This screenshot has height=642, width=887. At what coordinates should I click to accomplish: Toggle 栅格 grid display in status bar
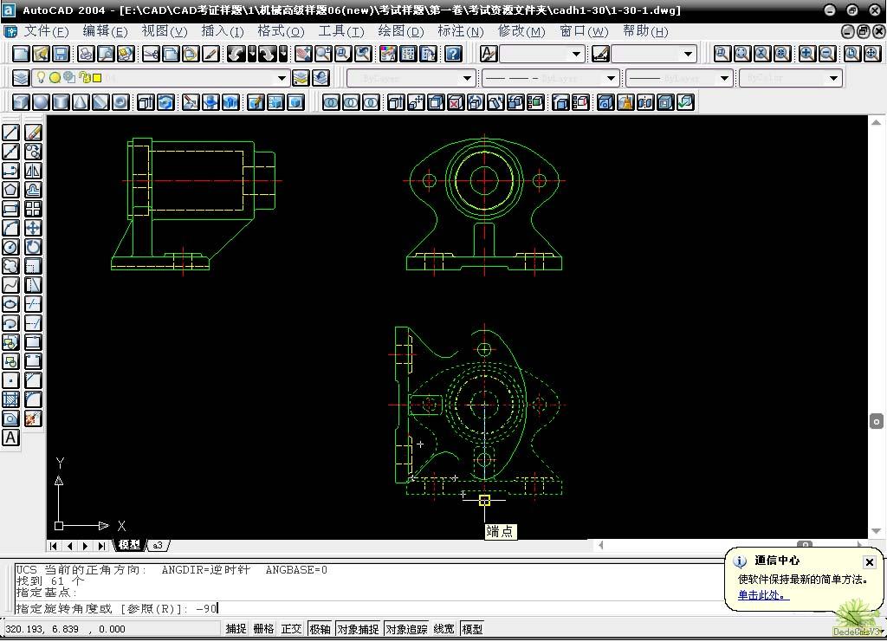(x=262, y=629)
